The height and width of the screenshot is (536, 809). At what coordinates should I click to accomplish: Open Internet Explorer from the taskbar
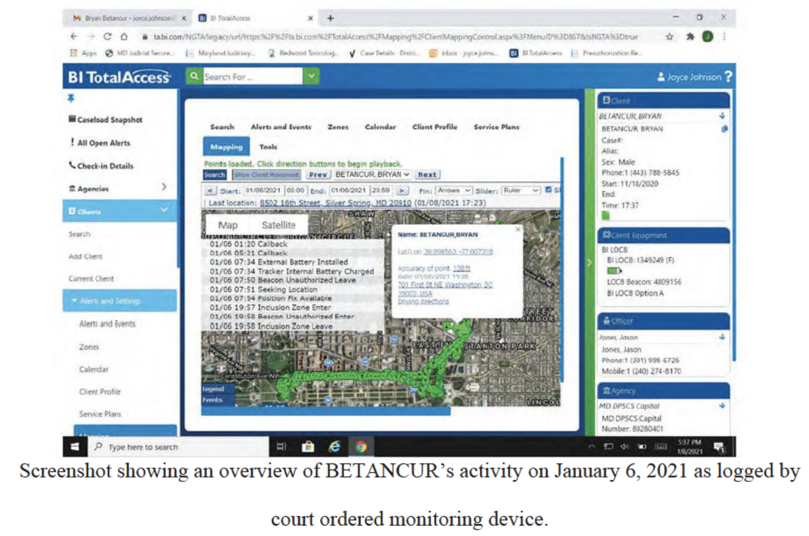[334, 446]
